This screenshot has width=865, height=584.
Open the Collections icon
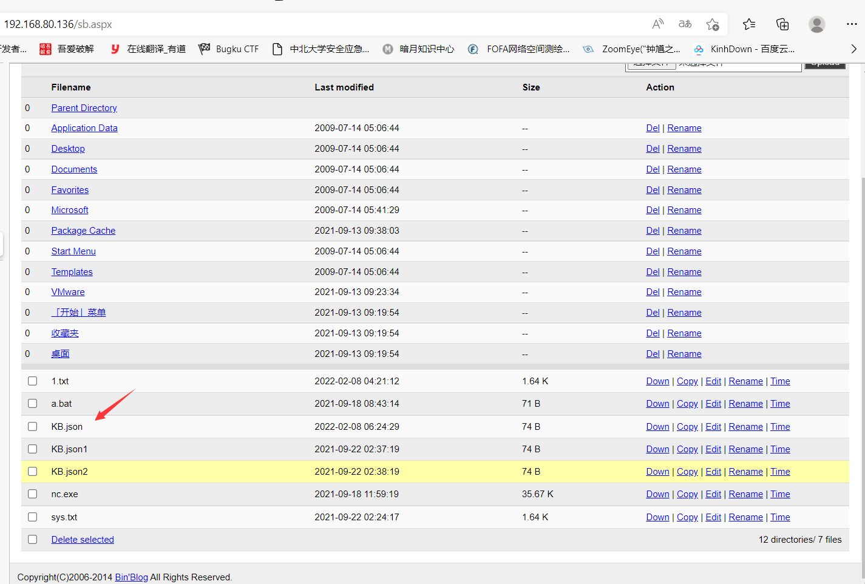(x=782, y=24)
